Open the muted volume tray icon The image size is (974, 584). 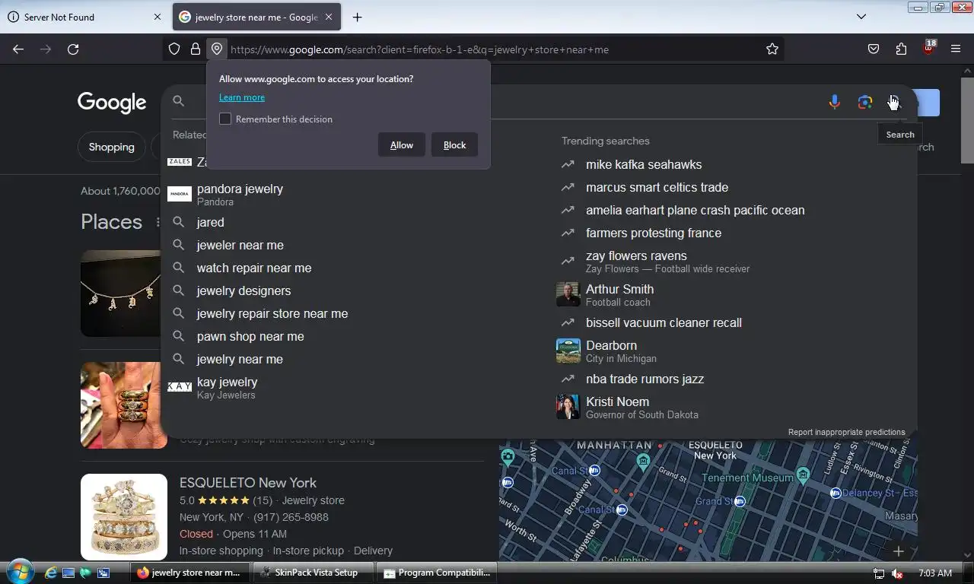coord(897,573)
